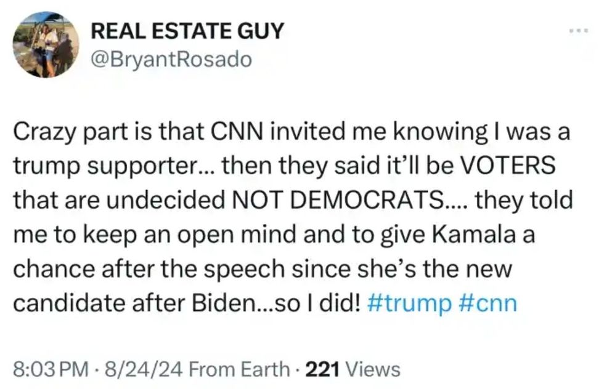Click the round profile avatar photo
The image size is (604, 389).
[x=45, y=46]
